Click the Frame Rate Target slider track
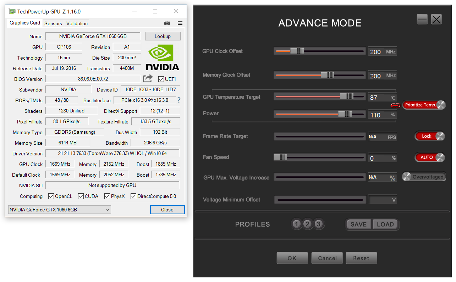456x282 pixels. [320, 136]
